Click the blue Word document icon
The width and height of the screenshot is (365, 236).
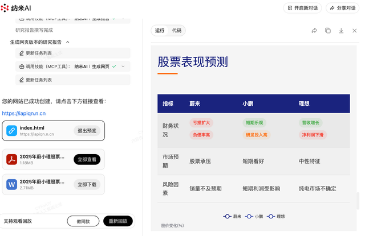pyautogui.click(x=11, y=184)
